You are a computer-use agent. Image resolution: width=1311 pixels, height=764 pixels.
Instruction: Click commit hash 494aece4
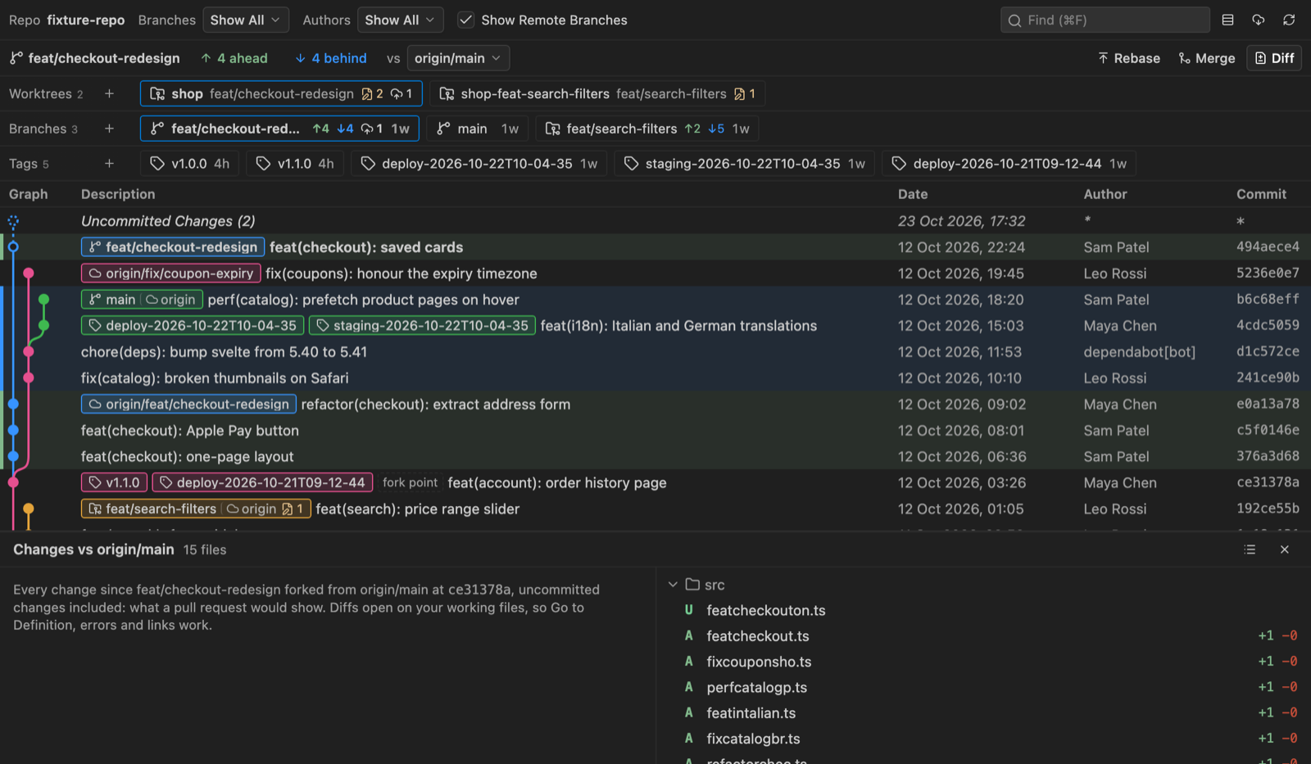(x=1268, y=246)
